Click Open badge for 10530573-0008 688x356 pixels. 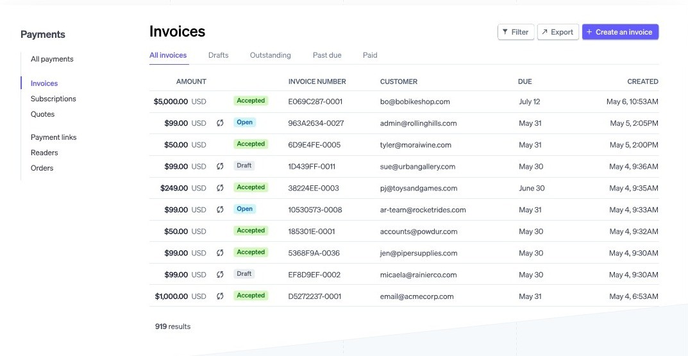point(244,209)
